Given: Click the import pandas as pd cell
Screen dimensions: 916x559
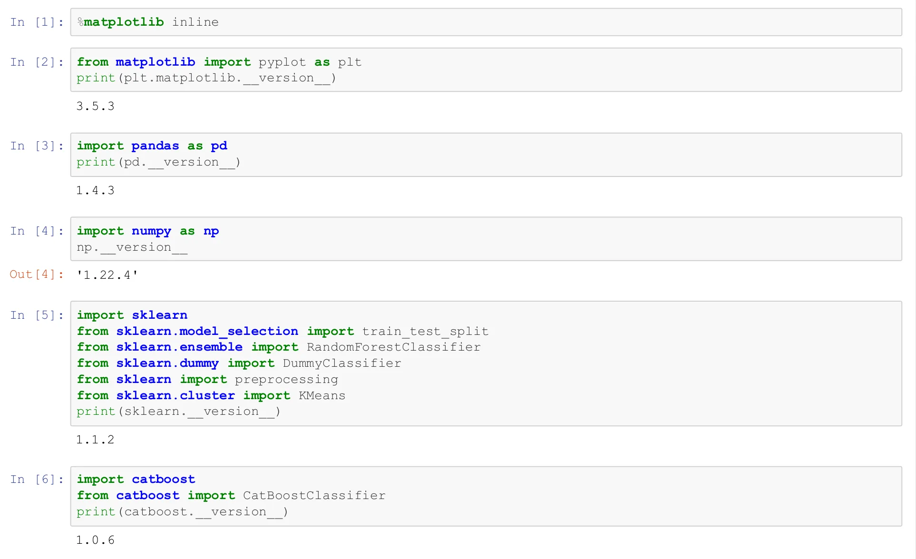Looking at the screenshot, I should (x=486, y=155).
